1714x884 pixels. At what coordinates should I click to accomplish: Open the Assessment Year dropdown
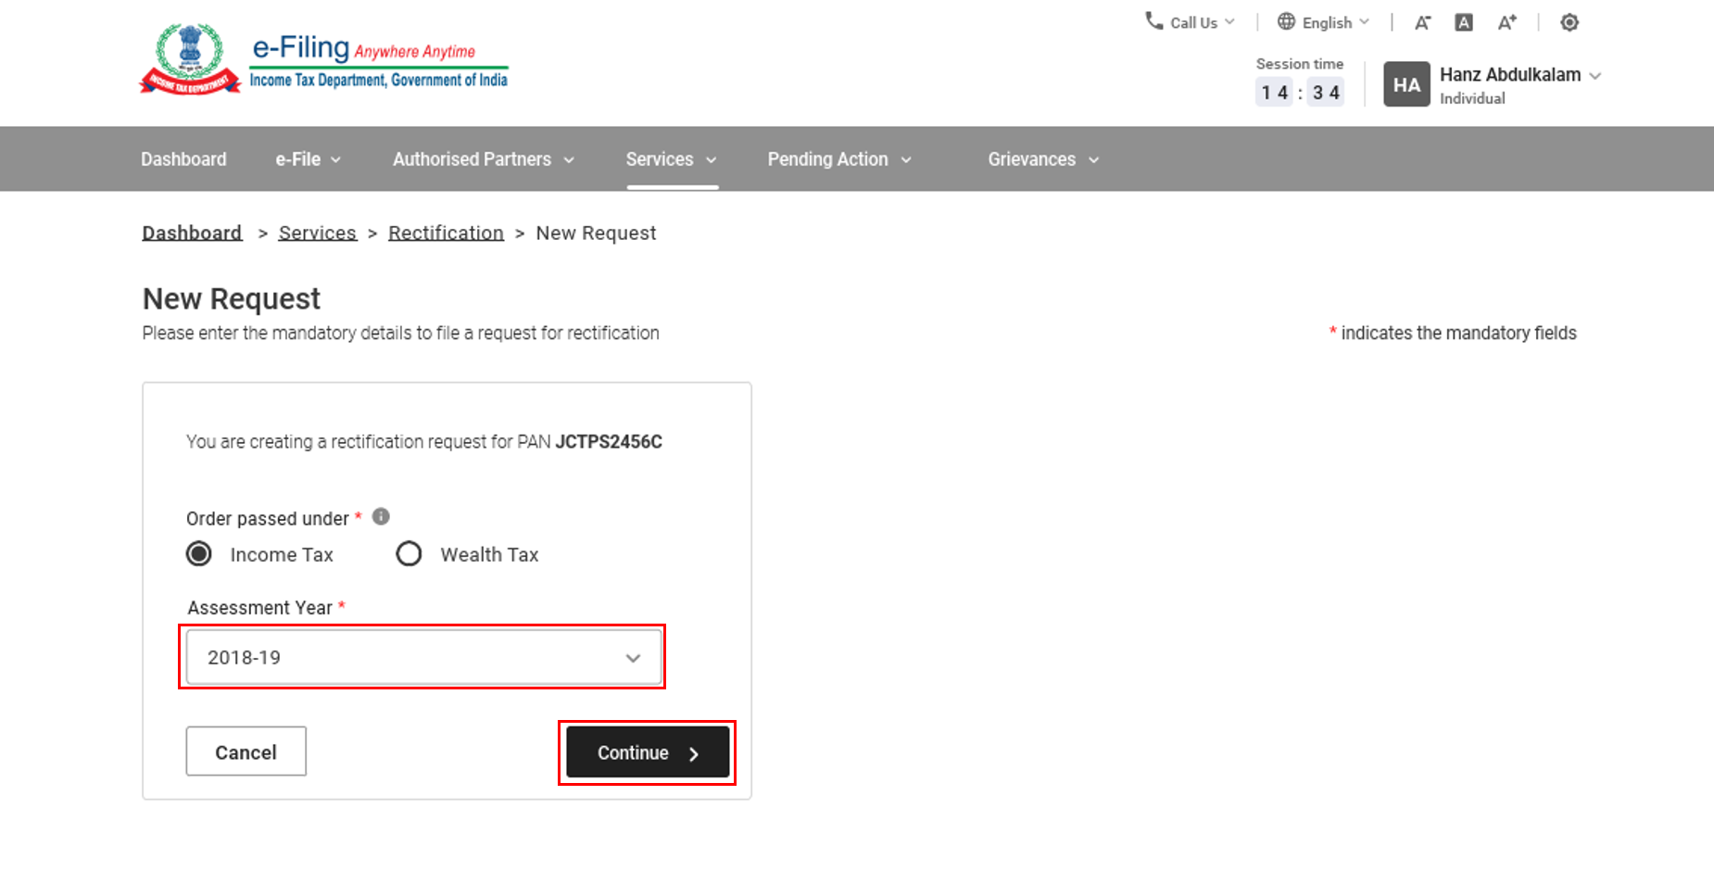[423, 657]
